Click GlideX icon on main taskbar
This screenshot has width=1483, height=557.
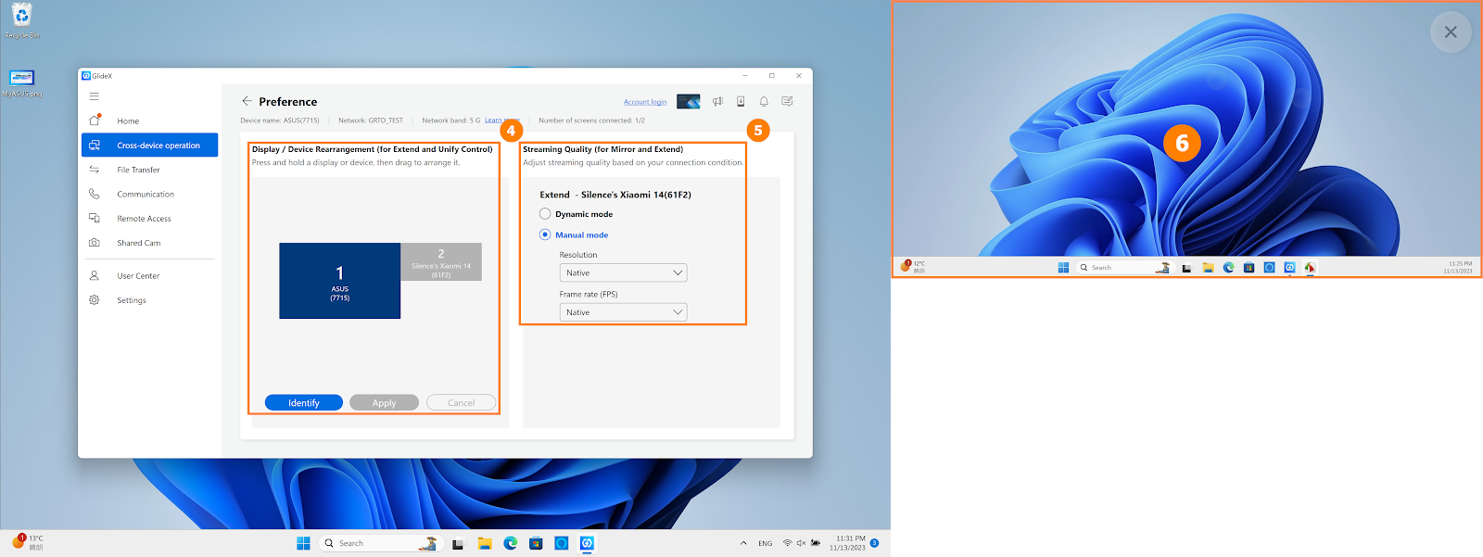(587, 543)
